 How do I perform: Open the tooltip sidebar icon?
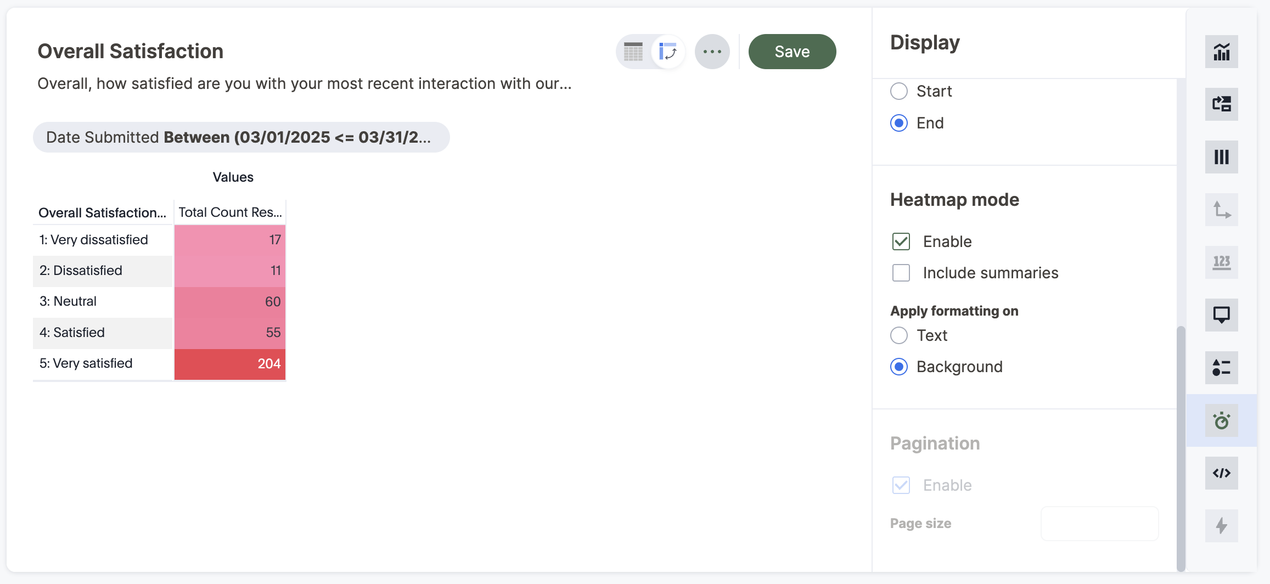point(1222,315)
